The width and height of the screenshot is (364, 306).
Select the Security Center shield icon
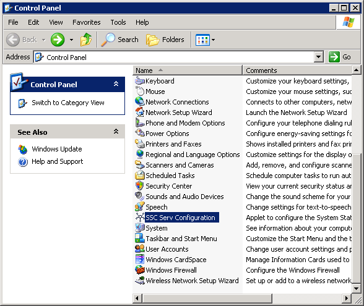140,186
